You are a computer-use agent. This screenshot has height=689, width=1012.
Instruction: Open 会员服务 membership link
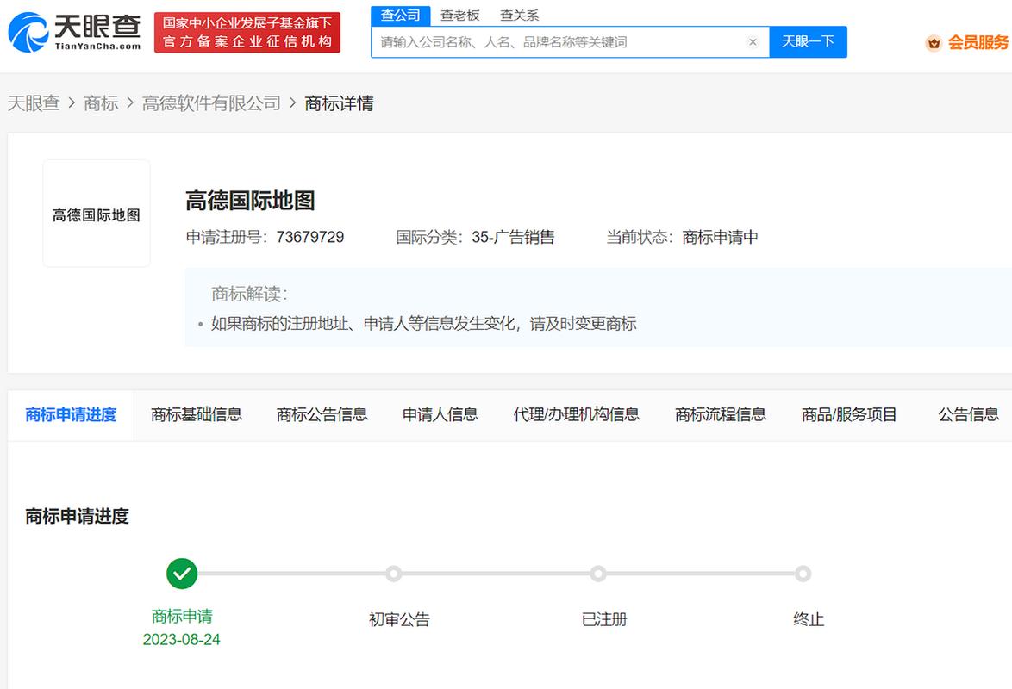coord(978,42)
